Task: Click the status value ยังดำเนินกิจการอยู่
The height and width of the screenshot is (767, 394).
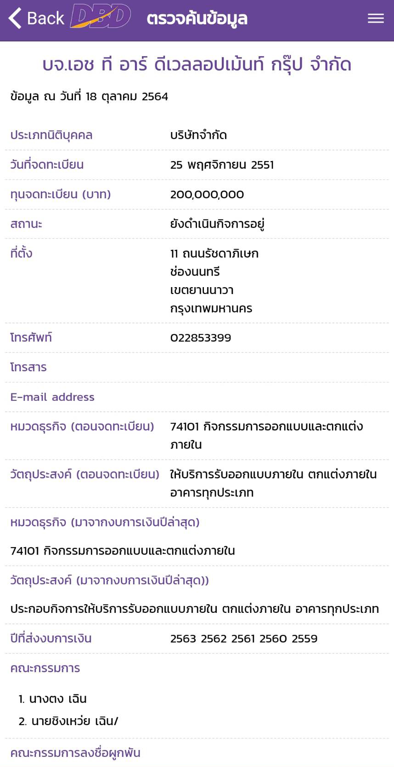Action: 217,224
